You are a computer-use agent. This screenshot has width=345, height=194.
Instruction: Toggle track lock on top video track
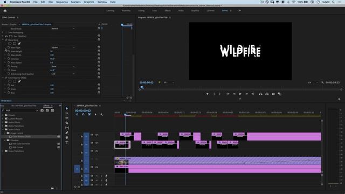click(81, 136)
